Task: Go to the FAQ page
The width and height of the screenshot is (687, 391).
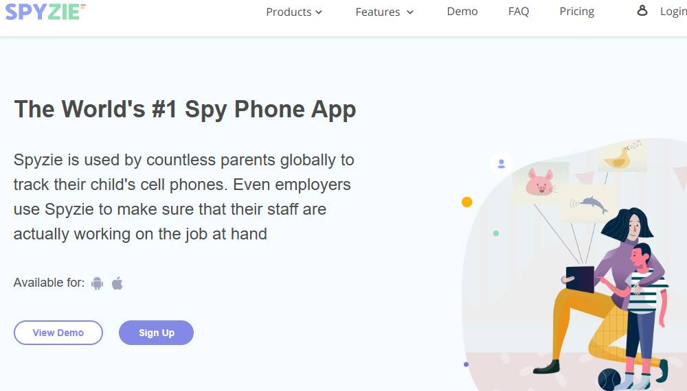Action: [x=519, y=12]
